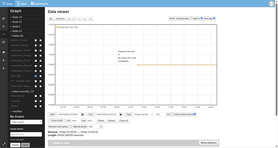Shift the graph window right with the arrow
Image resolution: width=278 pixels, height=148 pixels.
coord(90,19)
